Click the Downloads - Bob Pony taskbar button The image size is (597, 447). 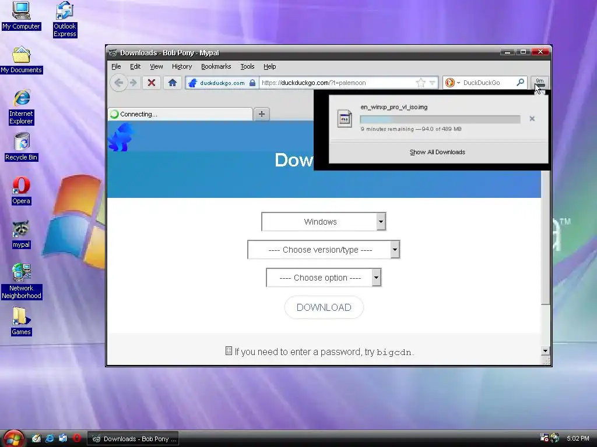coord(134,439)
